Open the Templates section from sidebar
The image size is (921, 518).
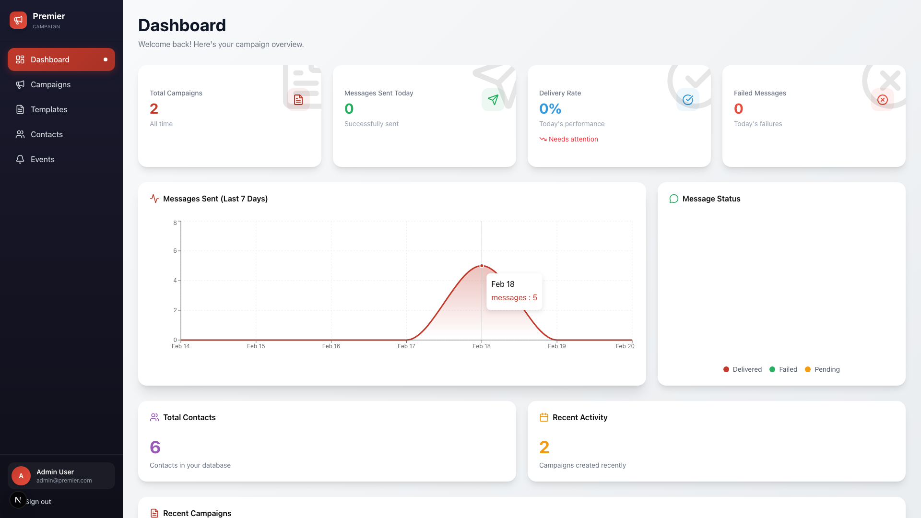tap(48, 109)
